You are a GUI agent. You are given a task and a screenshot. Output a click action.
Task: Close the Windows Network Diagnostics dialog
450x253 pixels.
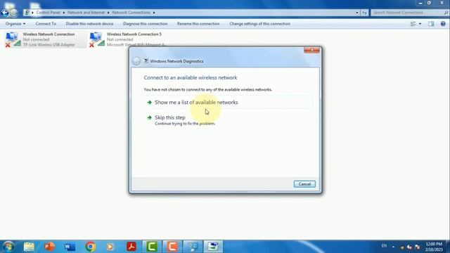tap(311, 50)
